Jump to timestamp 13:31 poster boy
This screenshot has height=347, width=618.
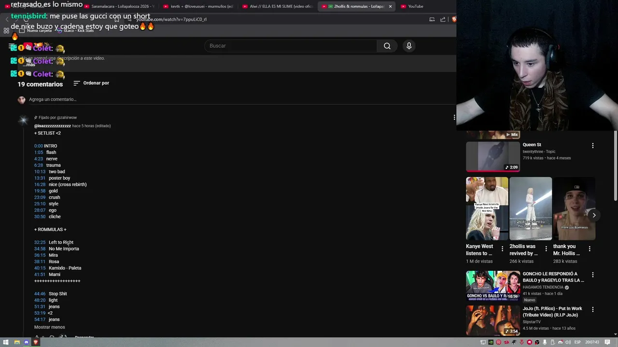pos(40,178)
